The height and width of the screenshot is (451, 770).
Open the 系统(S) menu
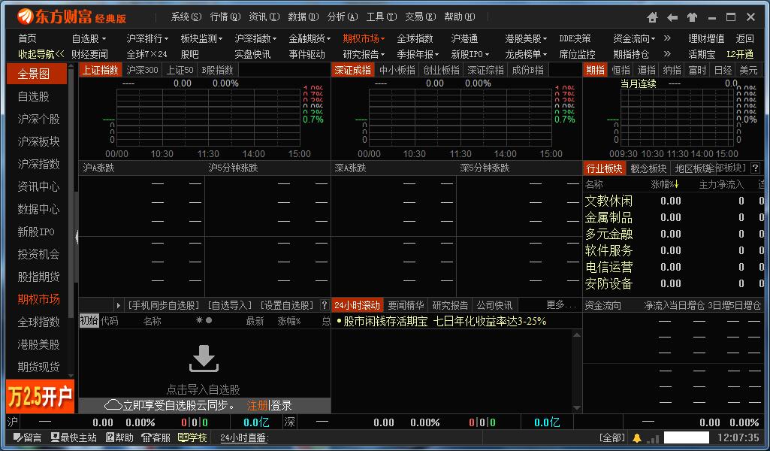pos(186,17)
